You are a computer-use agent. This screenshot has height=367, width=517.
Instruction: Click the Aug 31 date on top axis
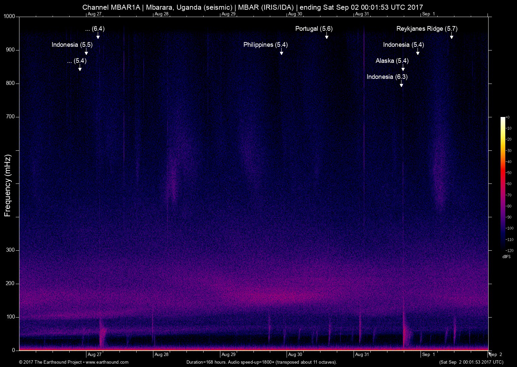point(362,14)
